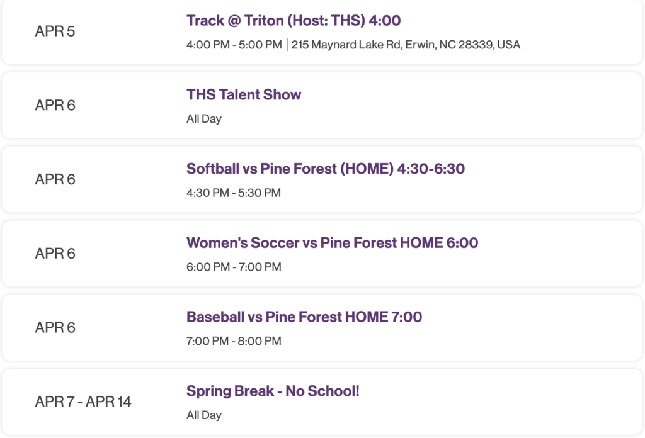Click the All Day label under THS Talent Show
This screenshot has height=438, width=645.
click(203, 118)
